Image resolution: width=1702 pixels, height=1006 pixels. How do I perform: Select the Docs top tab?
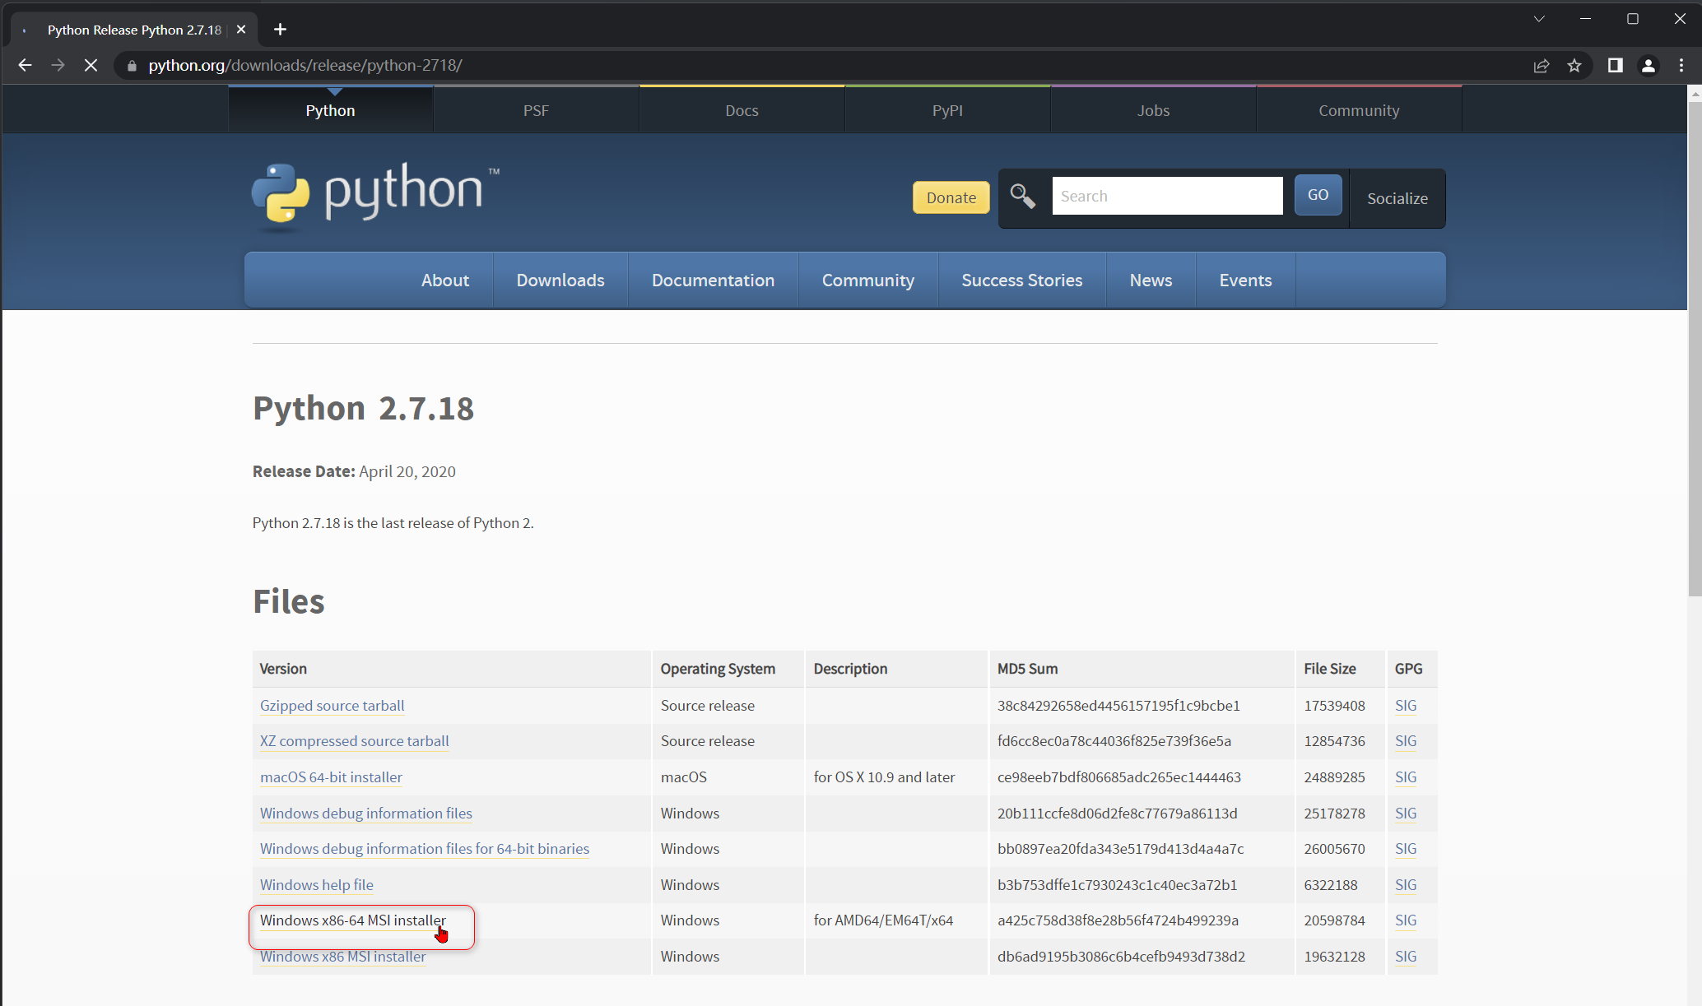coord(742,110)
